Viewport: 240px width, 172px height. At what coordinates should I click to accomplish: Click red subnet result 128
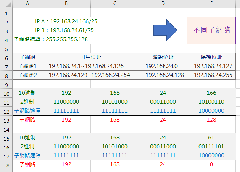pos(211,119)
